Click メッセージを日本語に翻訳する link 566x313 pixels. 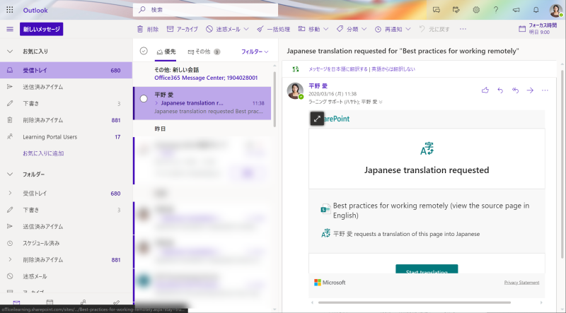(338, 69)
